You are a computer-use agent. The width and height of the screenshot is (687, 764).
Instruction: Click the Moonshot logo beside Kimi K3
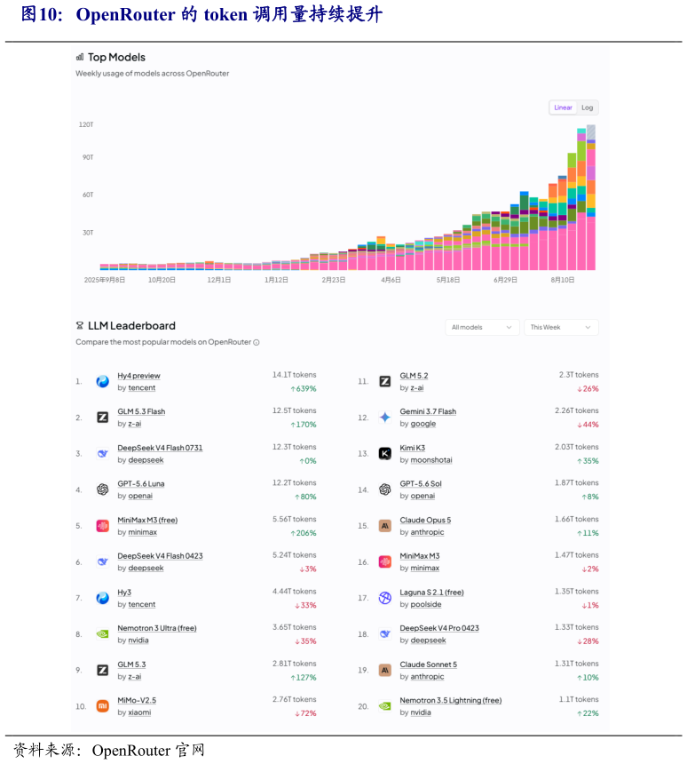pyautogui.click(x=384, y=454)
